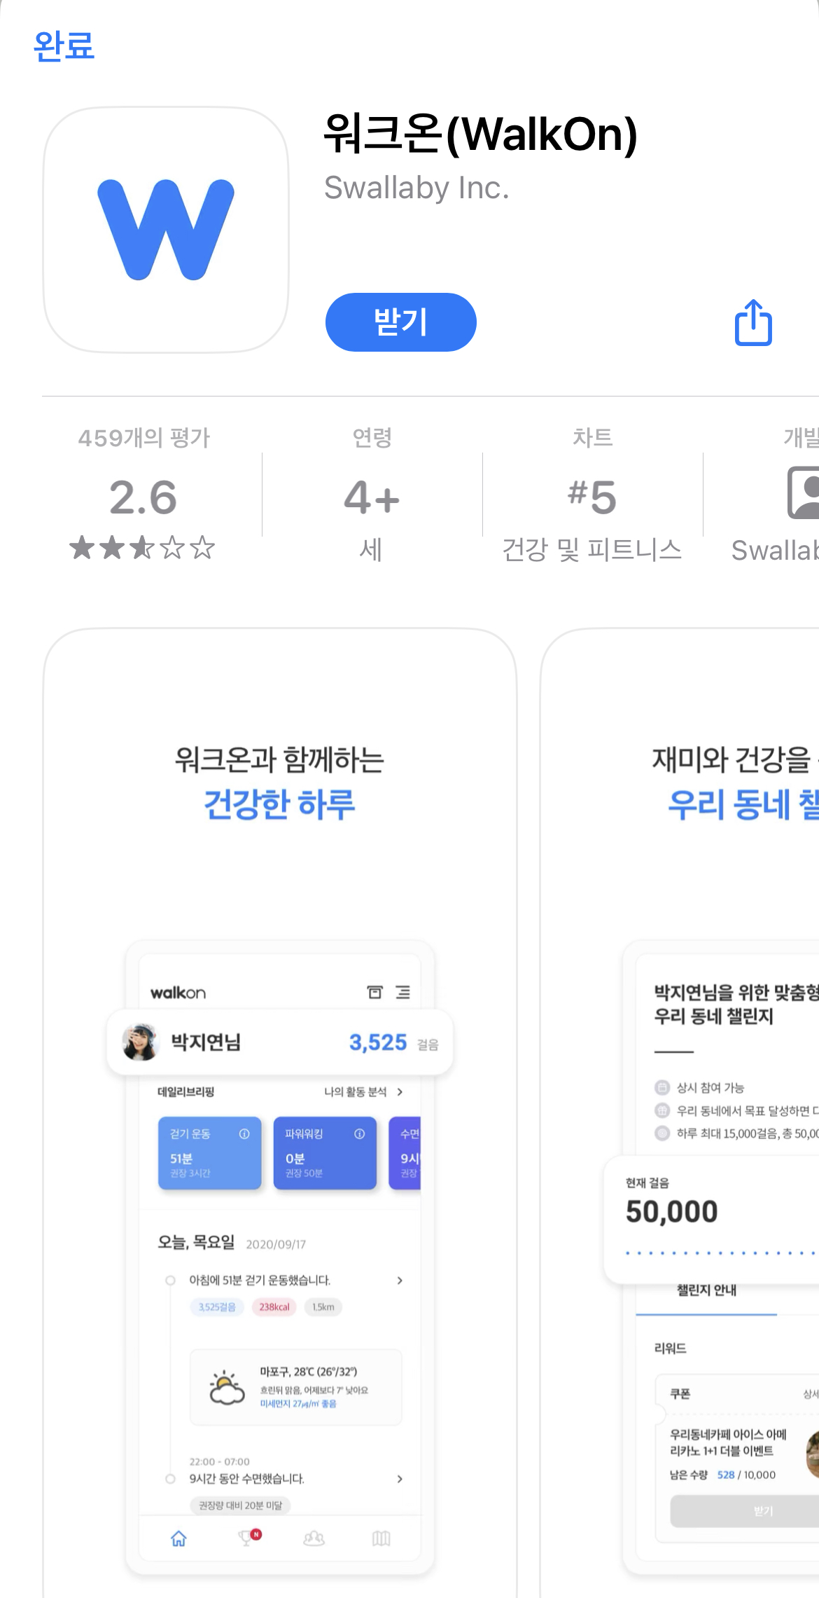Tap the 완료 done button

64,46
